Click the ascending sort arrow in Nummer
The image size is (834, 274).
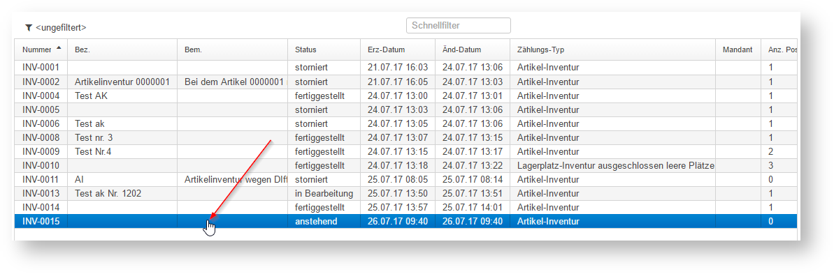[59, 47]
